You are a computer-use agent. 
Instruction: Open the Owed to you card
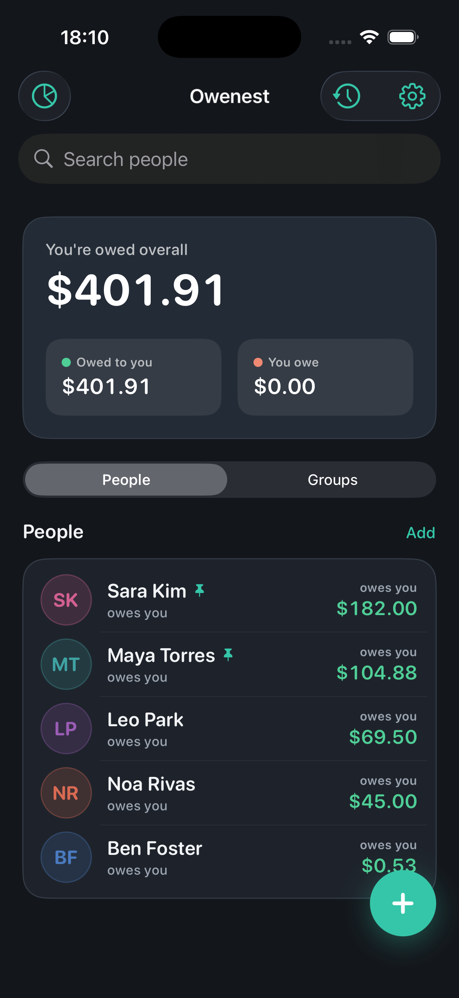pyautogui.click(x=134, y=377)
